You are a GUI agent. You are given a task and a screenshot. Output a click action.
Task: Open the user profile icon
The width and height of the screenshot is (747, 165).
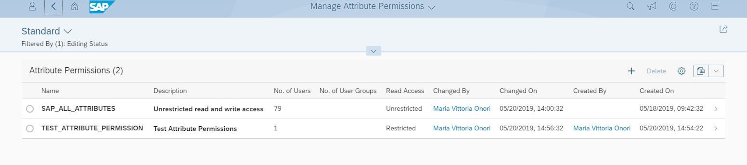(32, 6)
